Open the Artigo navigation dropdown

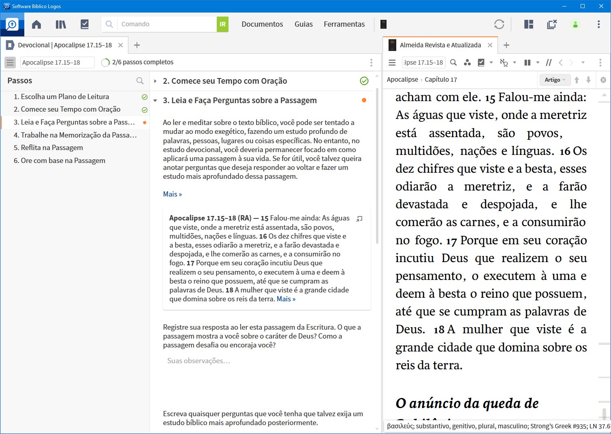[555, 80]
